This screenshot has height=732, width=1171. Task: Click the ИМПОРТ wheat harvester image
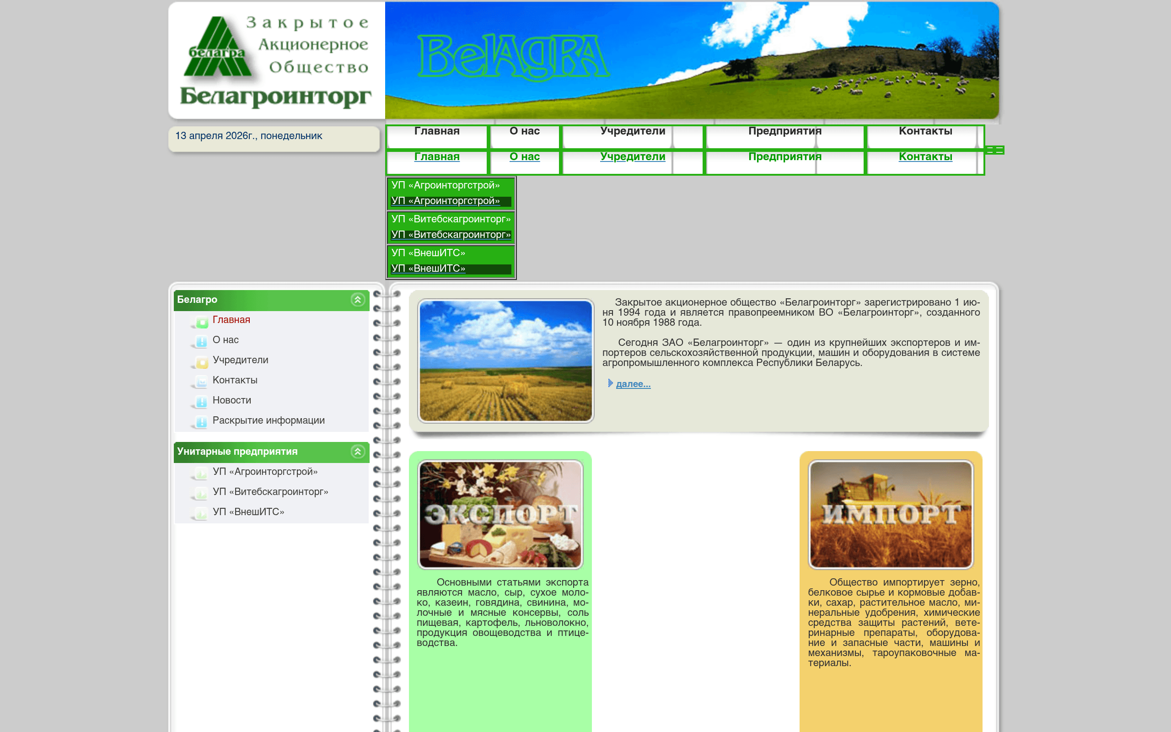point(890,514)
